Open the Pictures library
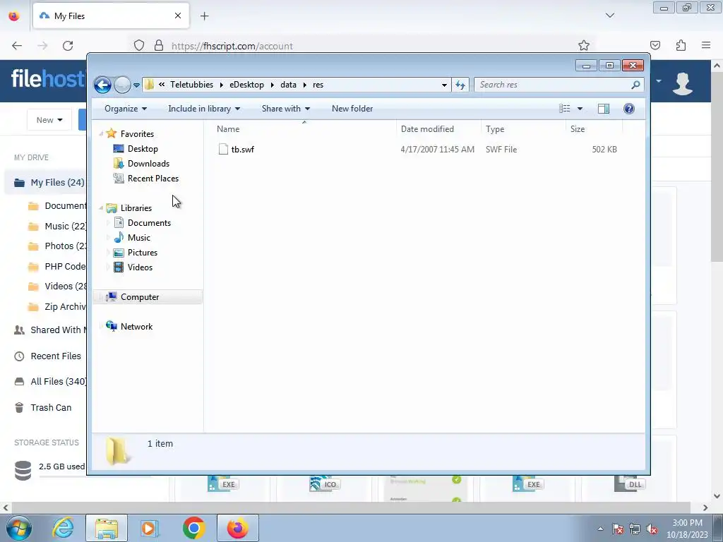Image resolution: width=723 pixels, height=542 pixels. point(143,253)
